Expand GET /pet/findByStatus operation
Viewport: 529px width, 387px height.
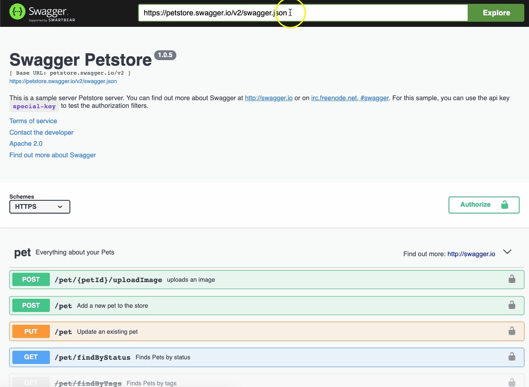point(92,357)
